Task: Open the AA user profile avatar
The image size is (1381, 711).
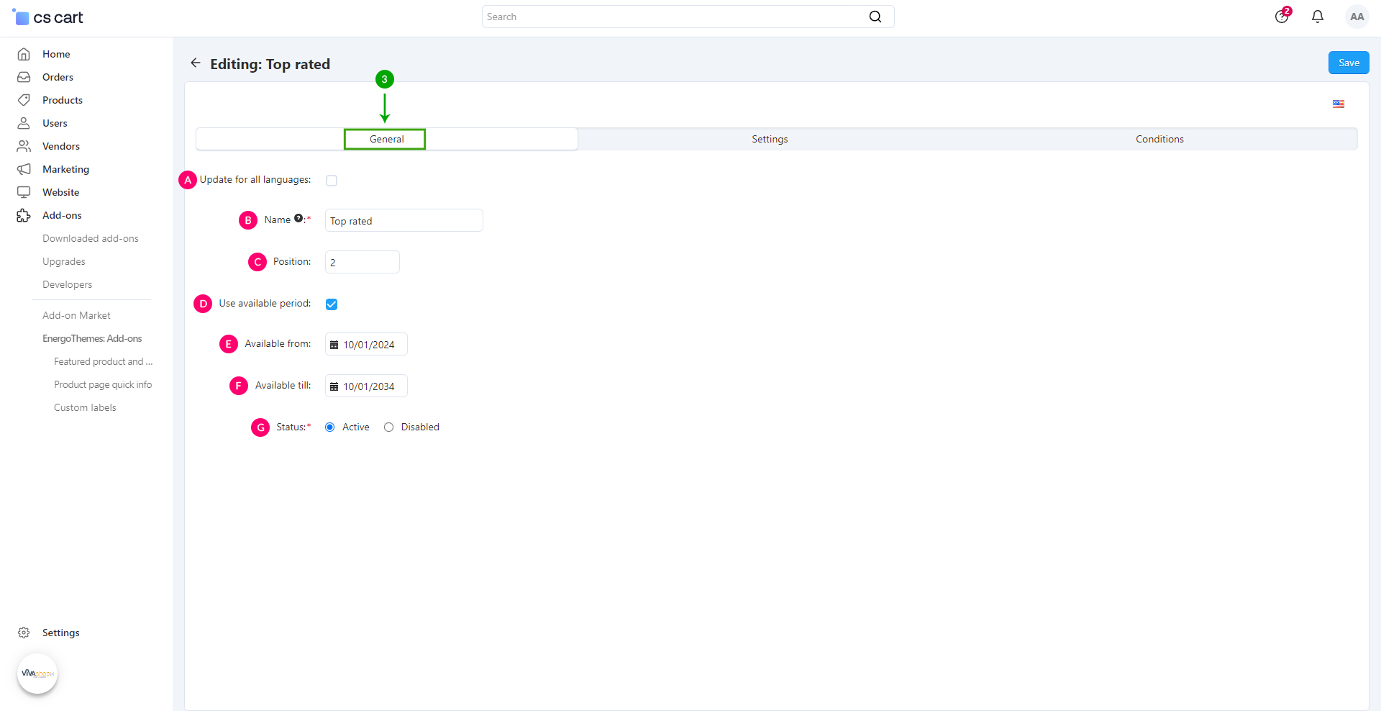Action: coord(1357,17)
